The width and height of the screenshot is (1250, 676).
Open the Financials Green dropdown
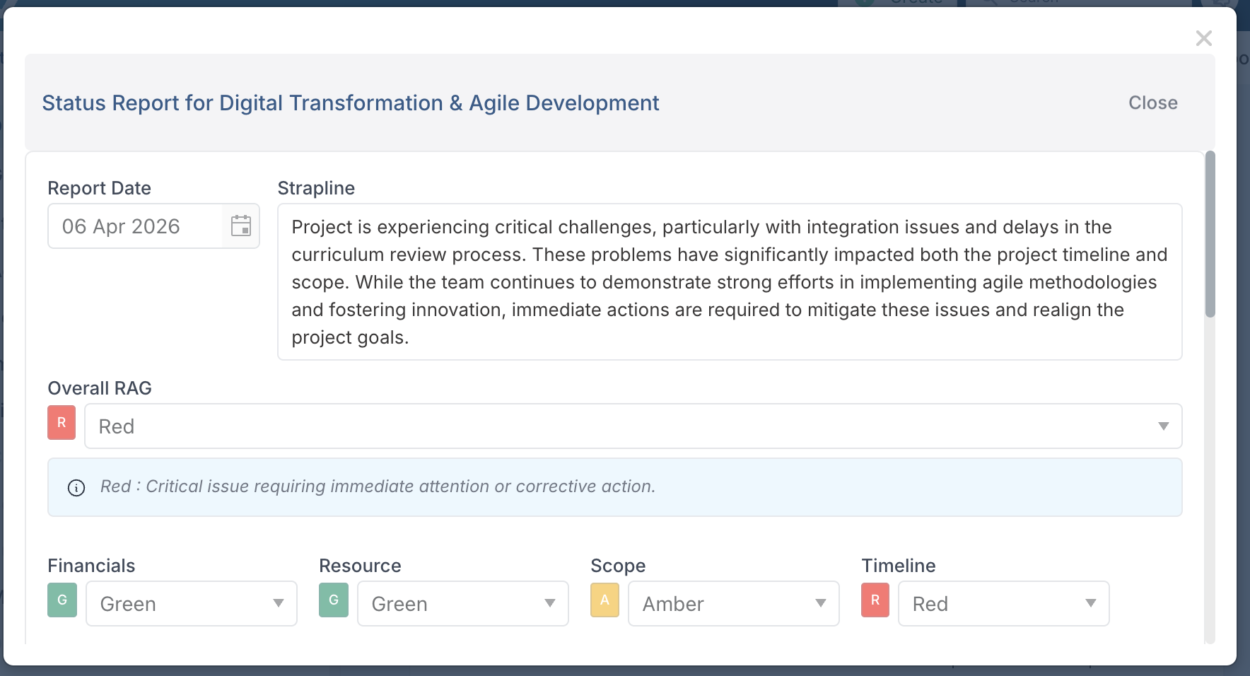192,604
